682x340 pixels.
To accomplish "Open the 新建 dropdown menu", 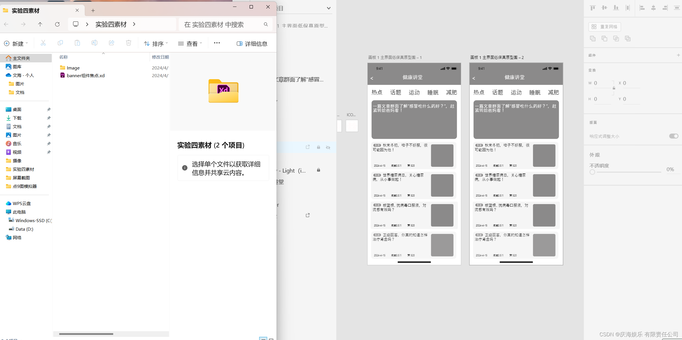I will [x=16, y=44].
